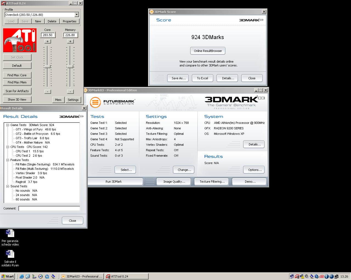
Task: Collapse the Sound Tests tree node
Action: coord(8,186)
